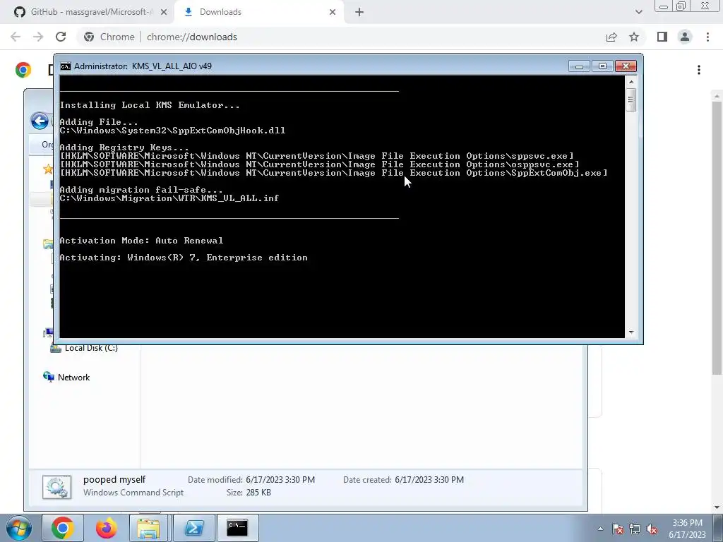The image size is (723, 542).
Task: Click the 'Size: 285 KB' detail
Action: pyautogui.click(x=249, y=493)
